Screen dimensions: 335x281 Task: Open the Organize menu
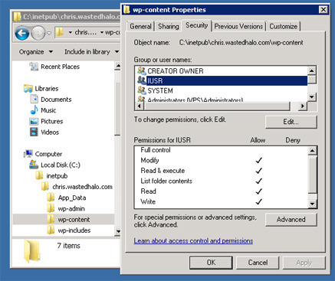point(36,52)
